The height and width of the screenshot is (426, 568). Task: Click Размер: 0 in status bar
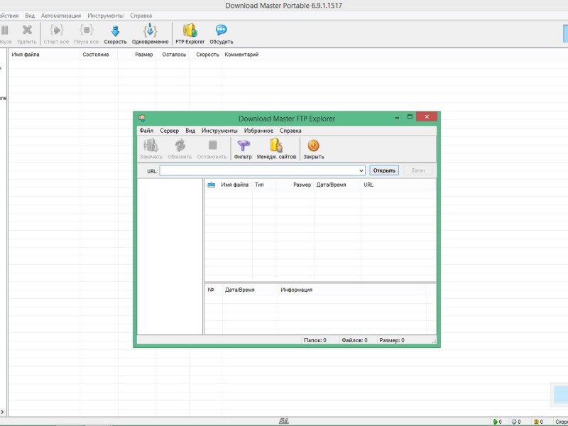pos(392,341)
